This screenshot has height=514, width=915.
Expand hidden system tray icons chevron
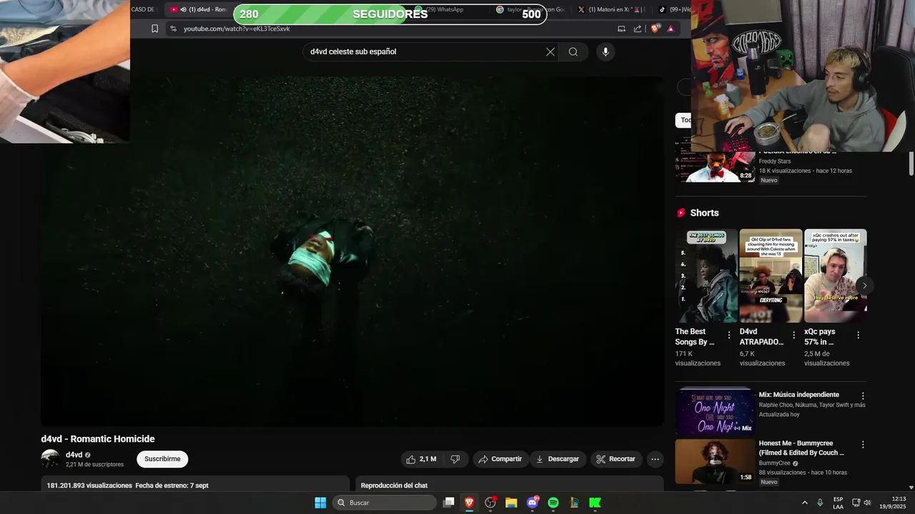click(x=804, y=503)
